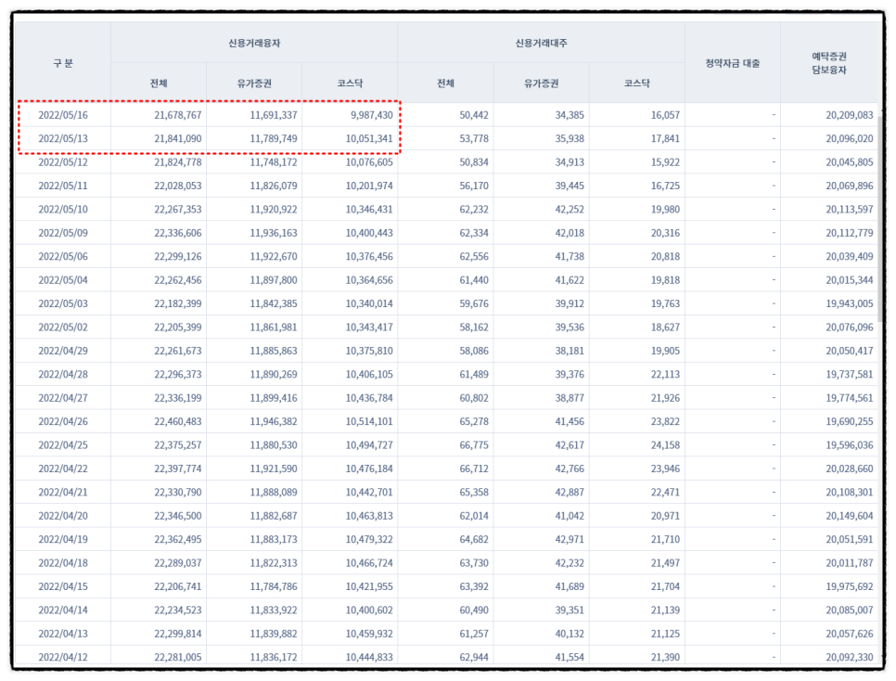Select the date cell 2022/04/21

coord(63,493)
